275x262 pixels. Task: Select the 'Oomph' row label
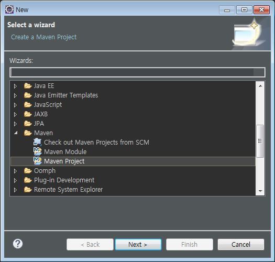tap(45, 171)
